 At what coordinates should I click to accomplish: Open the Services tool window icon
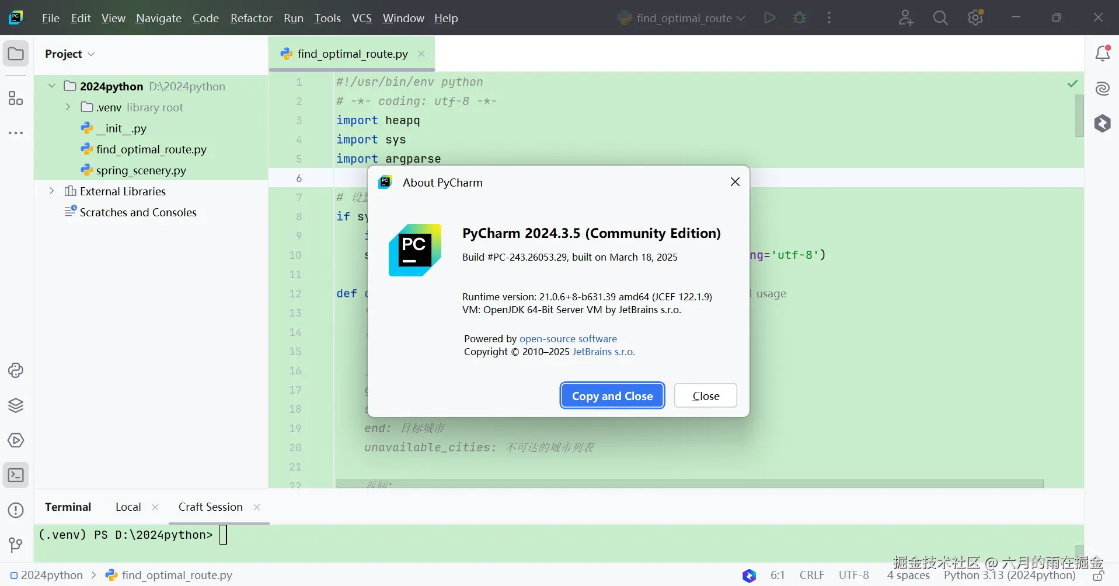click(16, 440)
